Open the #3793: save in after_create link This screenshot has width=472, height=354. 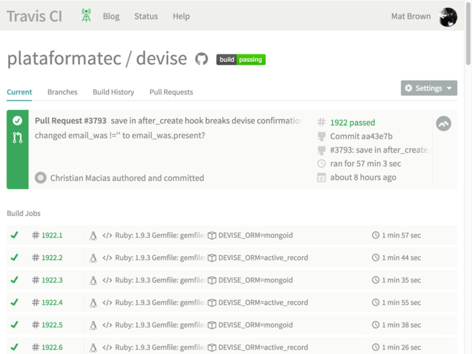pos(379,150)
